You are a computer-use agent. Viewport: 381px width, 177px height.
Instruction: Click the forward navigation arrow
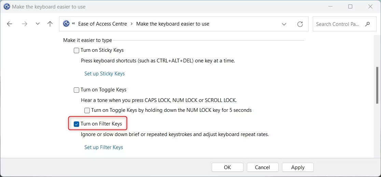click(x=25, y=24)
